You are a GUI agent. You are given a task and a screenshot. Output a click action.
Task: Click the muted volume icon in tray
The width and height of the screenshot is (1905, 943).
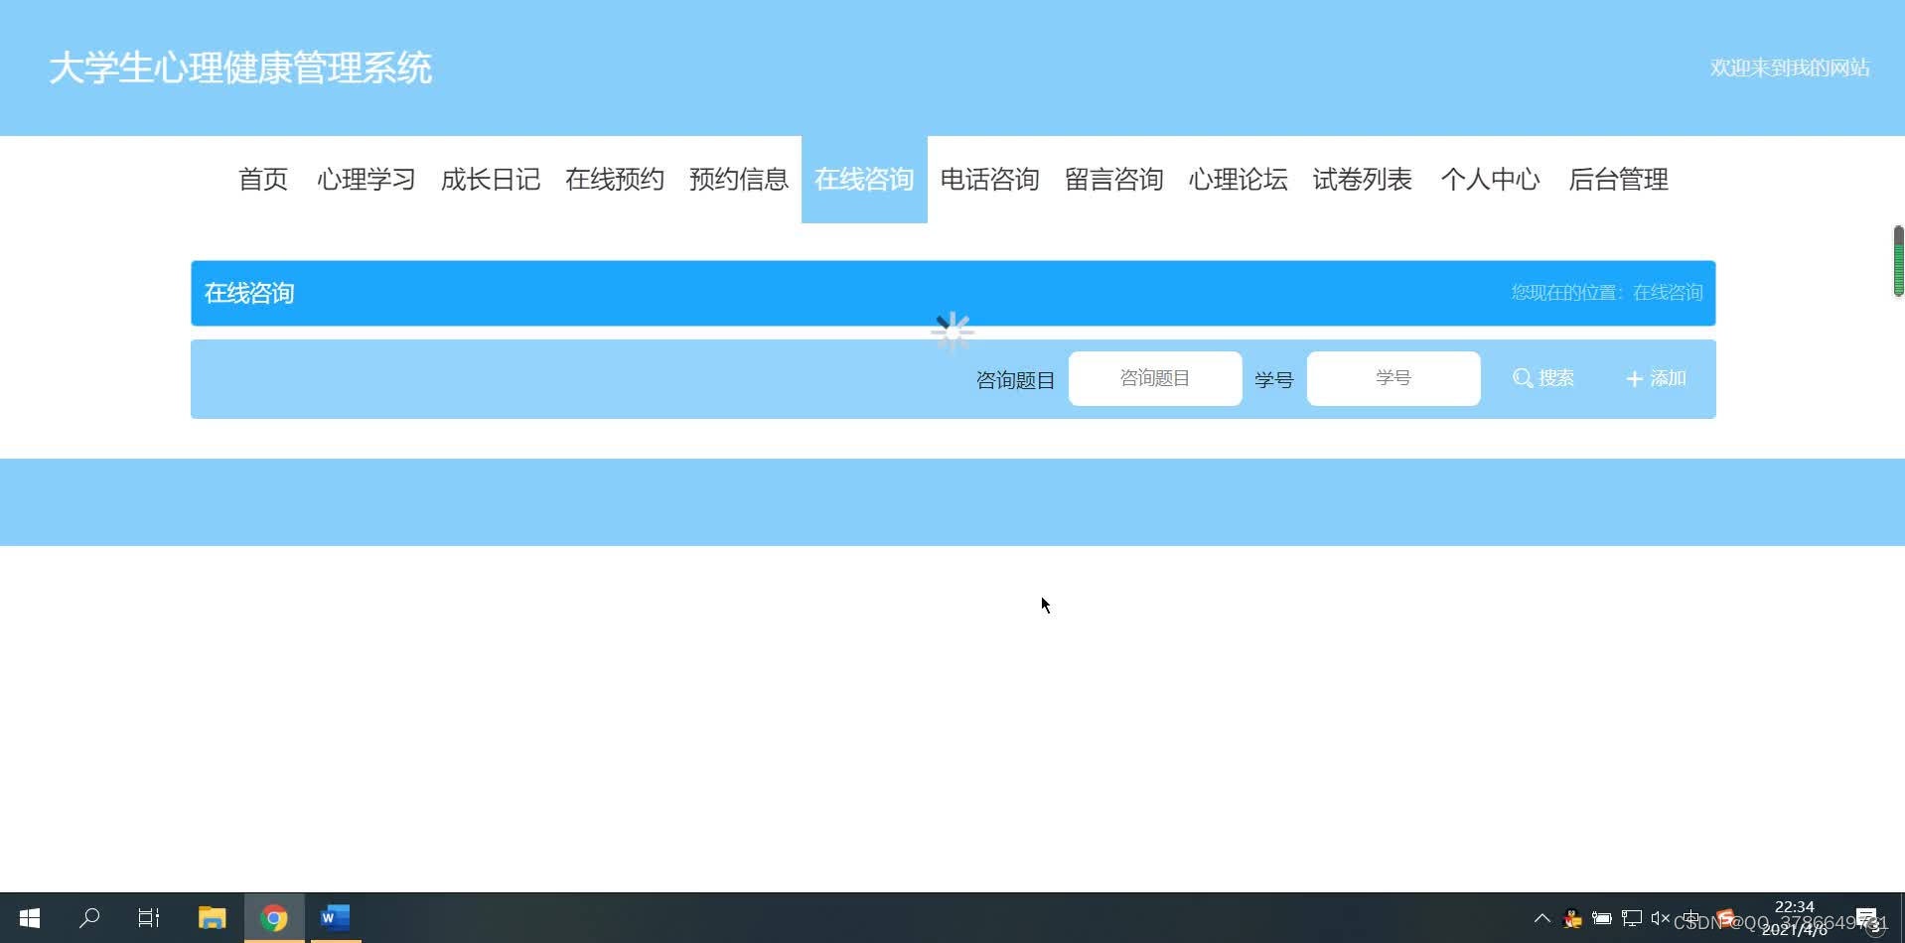pos(1660,918)
